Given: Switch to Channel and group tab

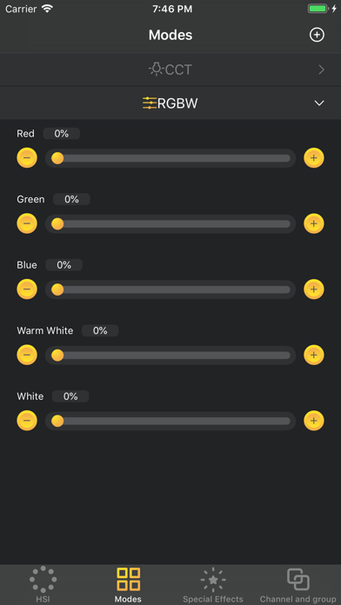Looking at the screenshot, I should tap(298, 584).
